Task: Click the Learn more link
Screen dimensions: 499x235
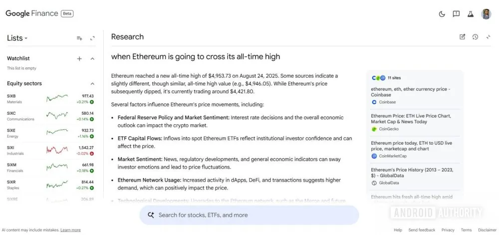Action: coord(70,230)
